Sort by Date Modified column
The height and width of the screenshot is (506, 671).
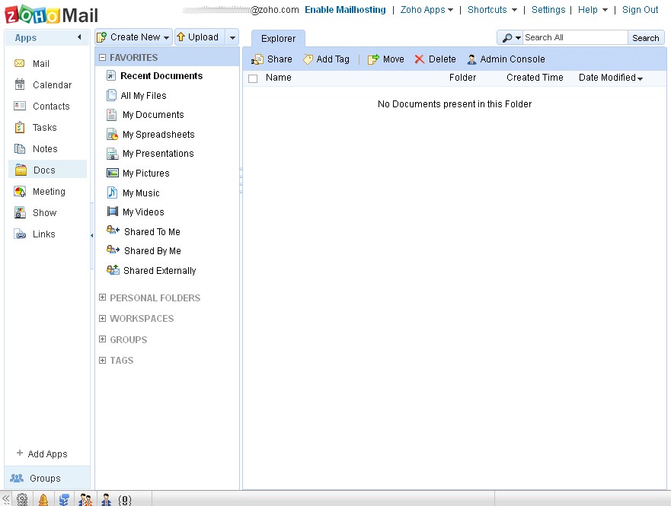[611, 78]
